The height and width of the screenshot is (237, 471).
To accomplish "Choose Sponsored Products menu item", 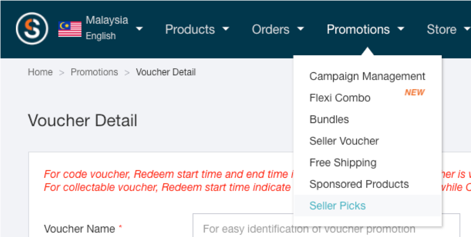I will click(359, 184).
